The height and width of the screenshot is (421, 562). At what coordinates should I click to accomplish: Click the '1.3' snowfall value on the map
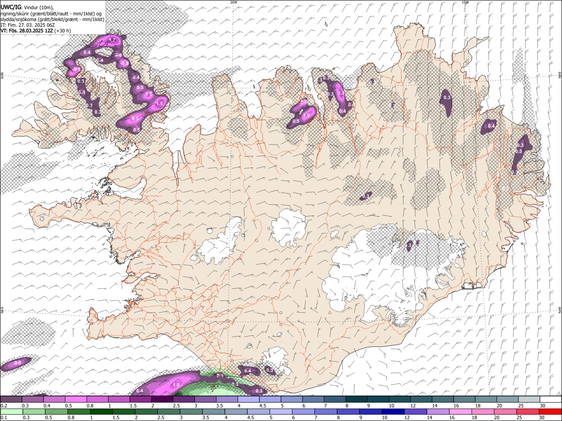tap(341, 93)
